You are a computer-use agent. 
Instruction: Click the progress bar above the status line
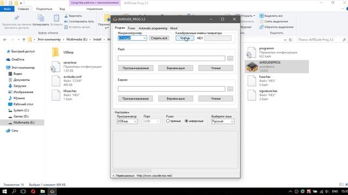click(x=132, y=171)
